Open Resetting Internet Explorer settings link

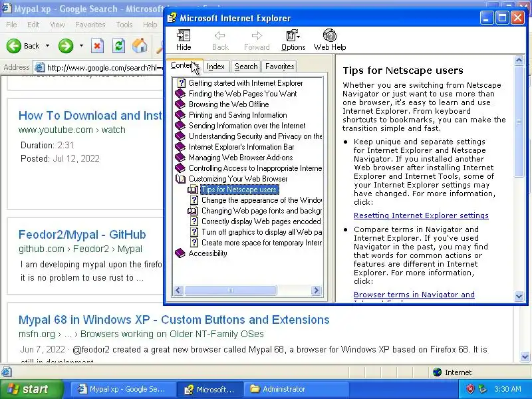(421, 215)
